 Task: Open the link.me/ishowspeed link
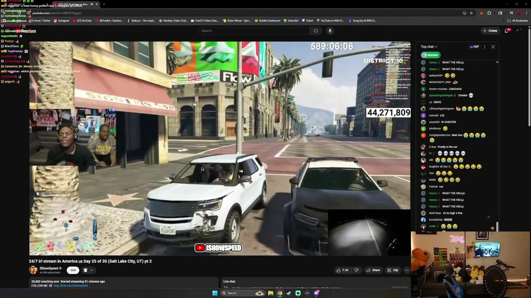pyautogui.click(x=71, y=286)
